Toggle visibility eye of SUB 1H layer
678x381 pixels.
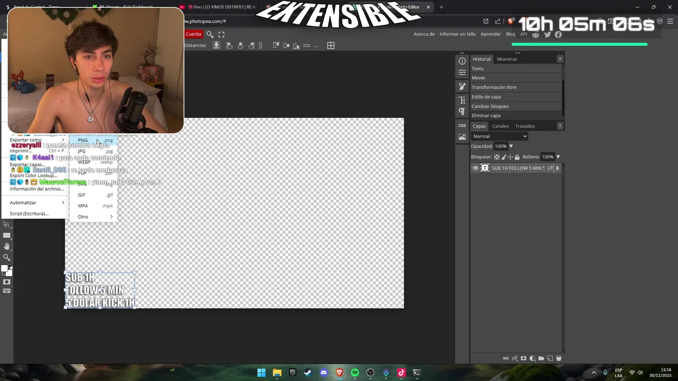click(475, 168)
